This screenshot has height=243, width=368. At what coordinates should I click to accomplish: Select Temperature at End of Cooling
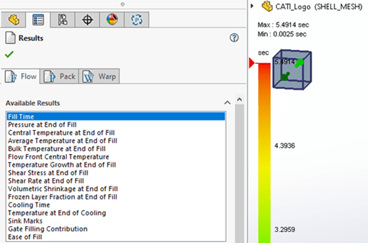(x=115, y=213)
